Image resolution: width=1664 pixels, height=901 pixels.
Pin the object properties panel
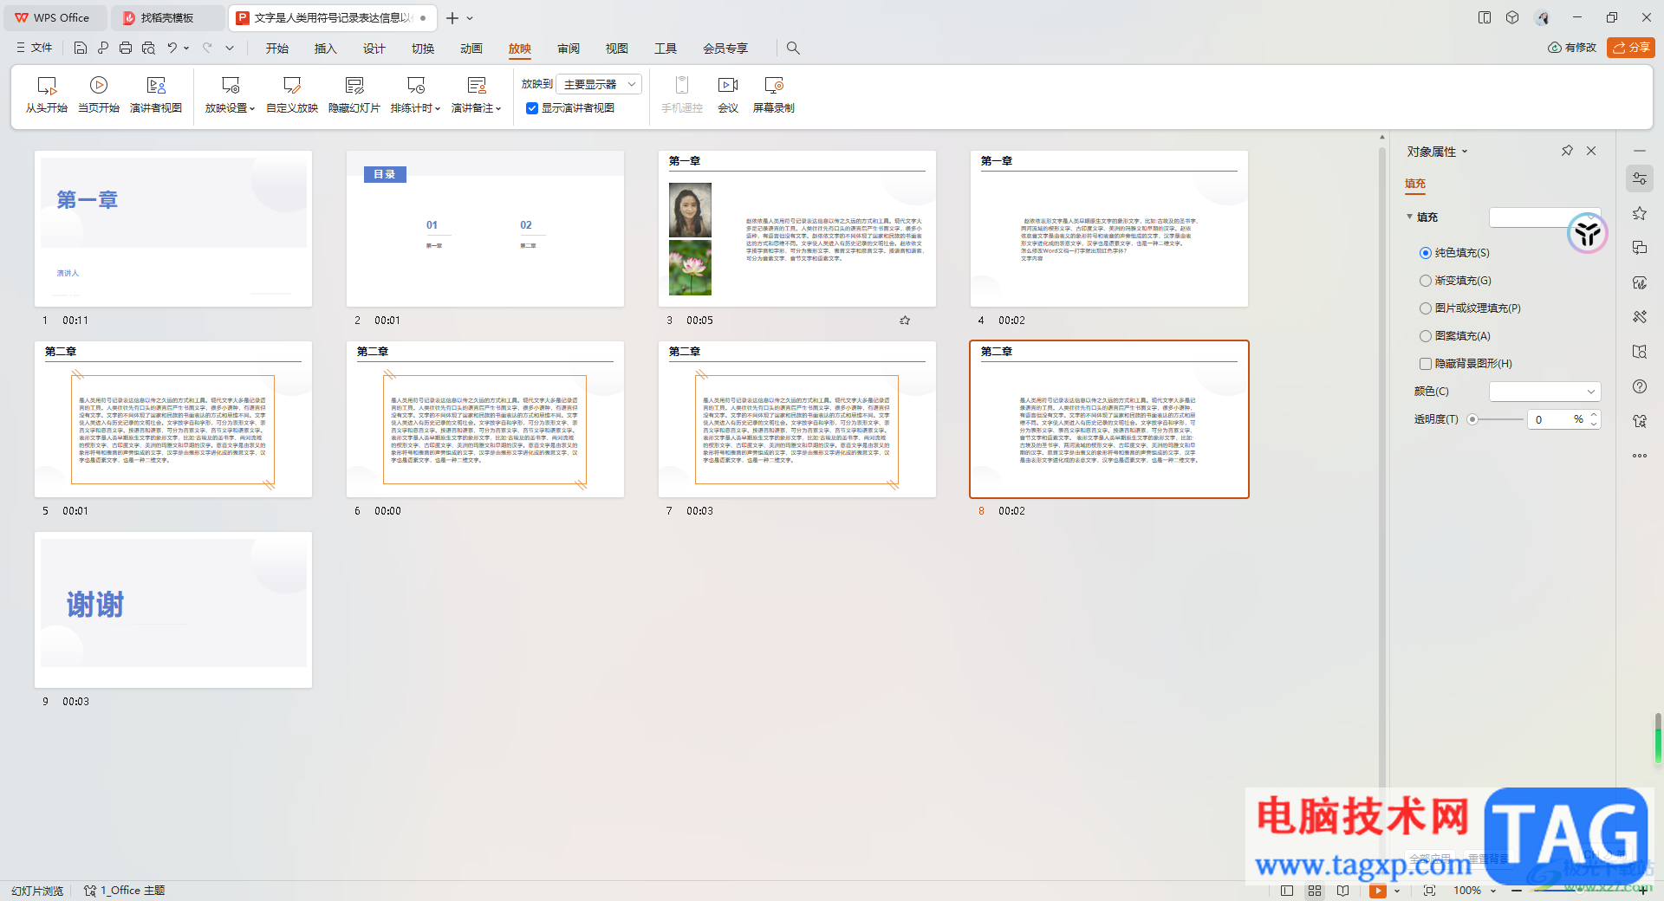pos(1567,151)
